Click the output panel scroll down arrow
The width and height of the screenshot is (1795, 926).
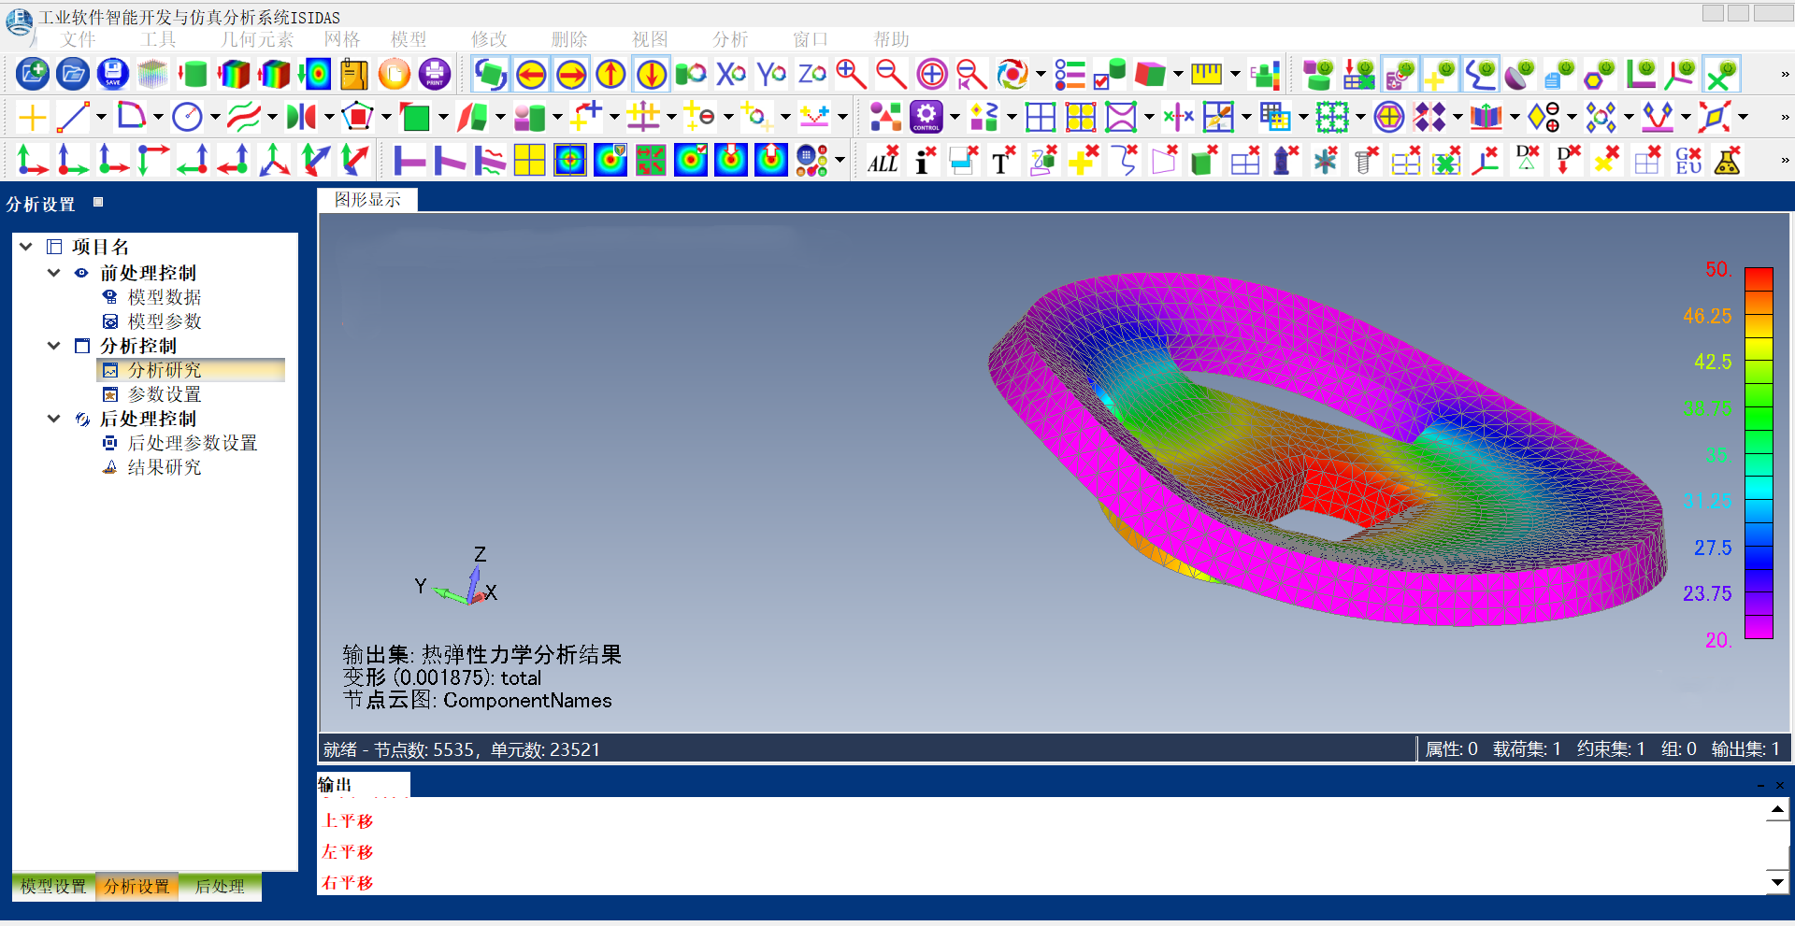[1776, 881]
